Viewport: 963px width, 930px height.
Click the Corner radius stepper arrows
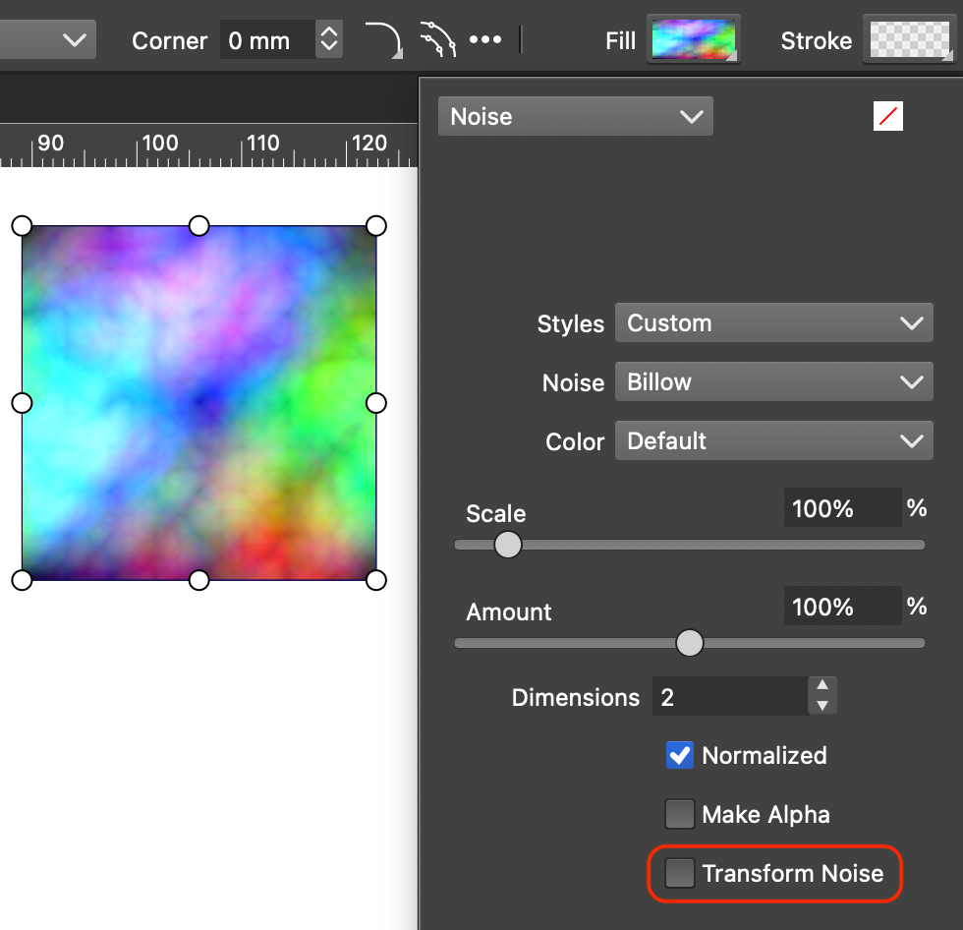click(329, 40)
